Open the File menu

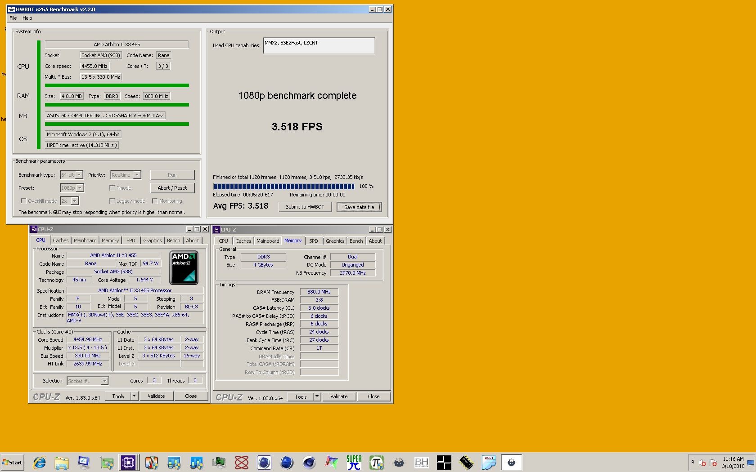click(13, 18)
